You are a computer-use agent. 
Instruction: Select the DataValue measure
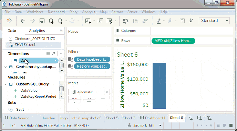(x=29, y=90)
